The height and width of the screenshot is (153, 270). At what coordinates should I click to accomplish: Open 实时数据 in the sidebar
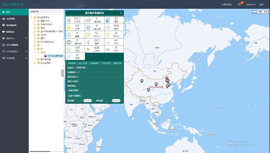(11, 19)
